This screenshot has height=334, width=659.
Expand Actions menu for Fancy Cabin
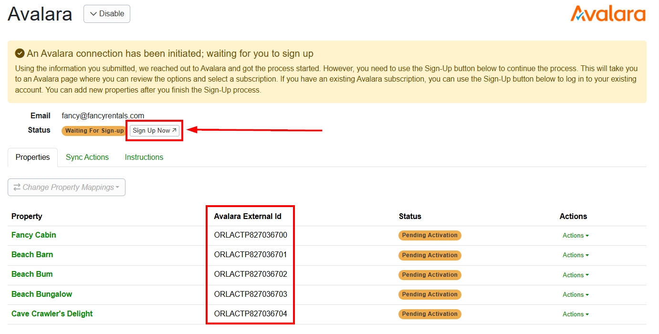pyautogui.click(x=575, y=236)
